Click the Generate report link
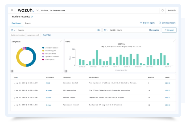The width and height of the screenshot is (185, 124). 167,23
